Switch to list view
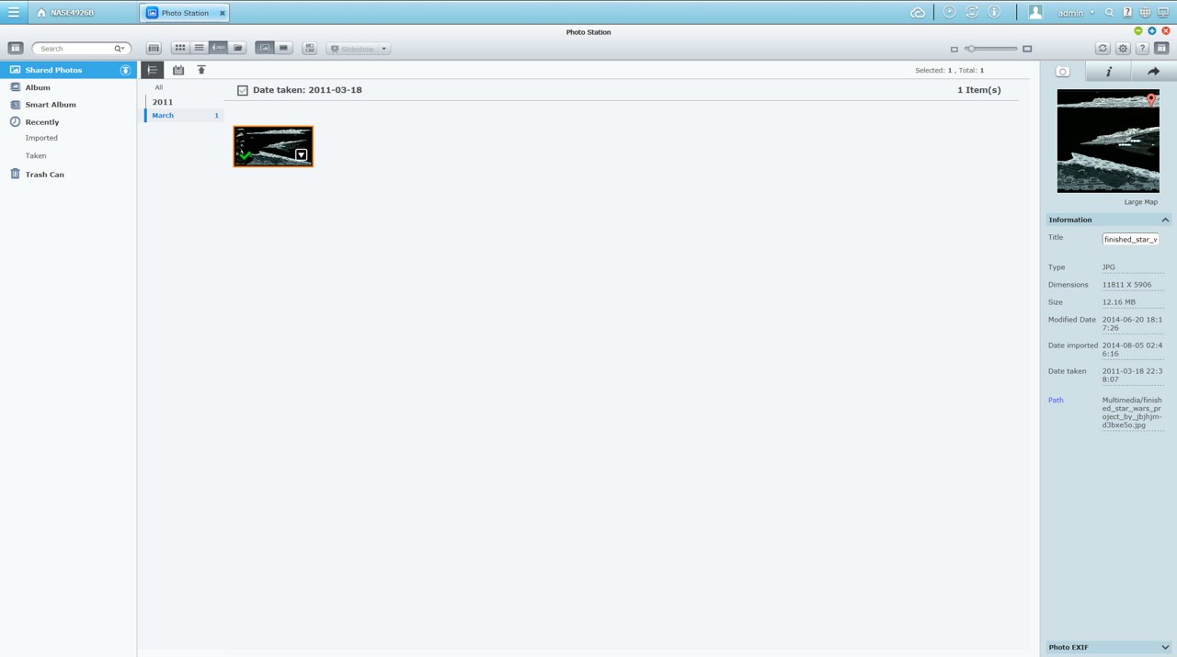This screenshot has height=657, width=1177. [199, 48]
